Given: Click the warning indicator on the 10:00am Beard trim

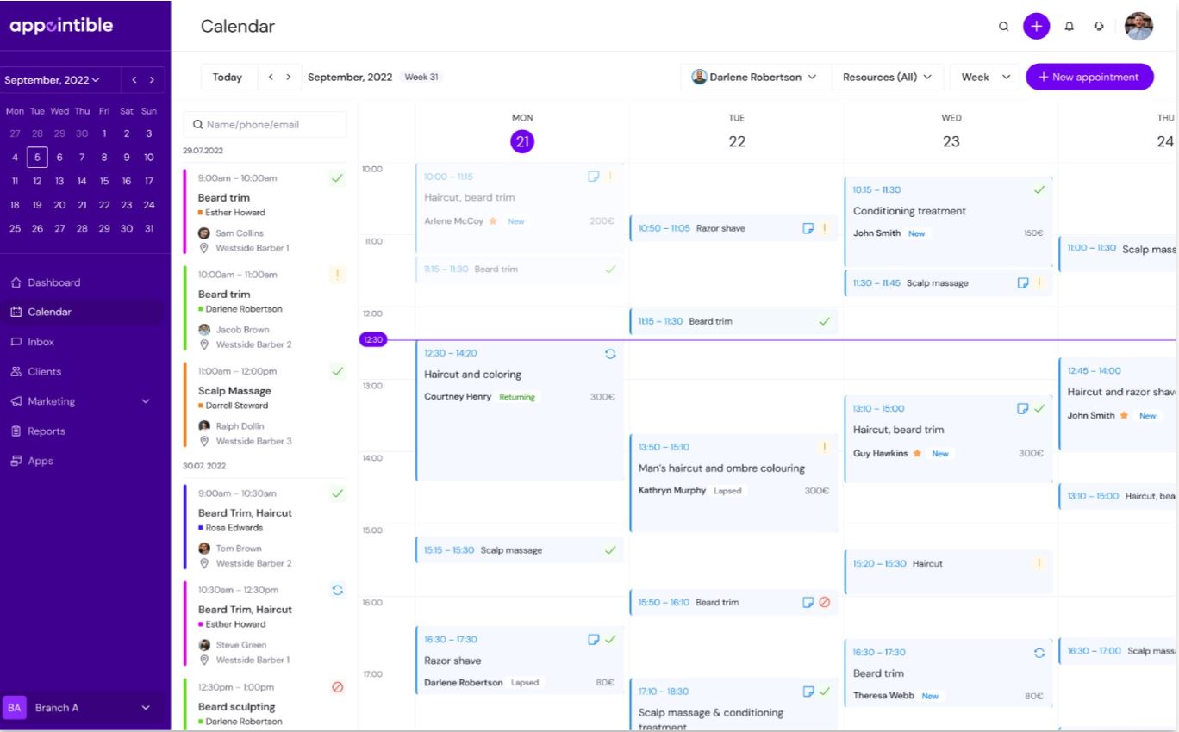Looking at the screenshot, I should coord(337,275).
